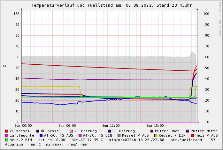Click the AT>5C, FS AUS legend label
This screenshot has width=223, height=150.
[x=58, y=135]
